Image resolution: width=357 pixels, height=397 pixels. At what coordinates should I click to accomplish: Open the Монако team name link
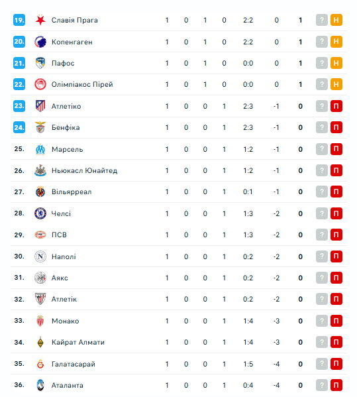click(66, 321)
